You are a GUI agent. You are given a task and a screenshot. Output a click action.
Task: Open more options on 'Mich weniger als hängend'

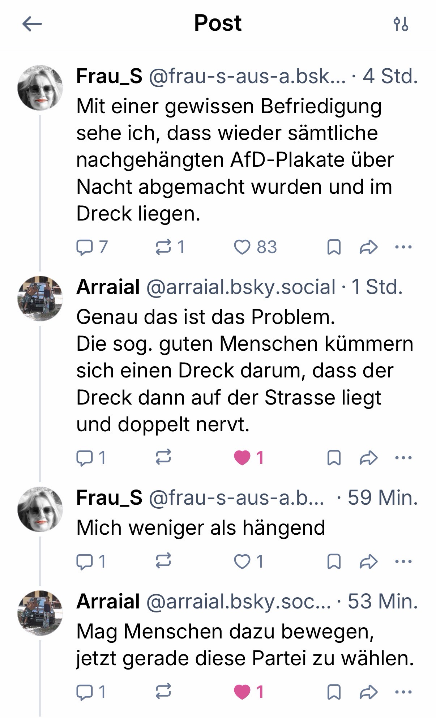(403, 561)
